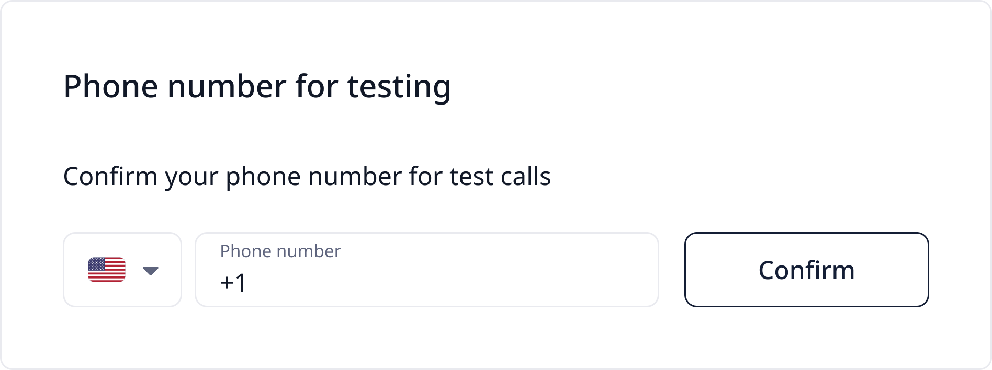Click the +1 prefix in the phone field
Image resolution: width=992 pixels, height=370 pixels.
click(233, 283)
